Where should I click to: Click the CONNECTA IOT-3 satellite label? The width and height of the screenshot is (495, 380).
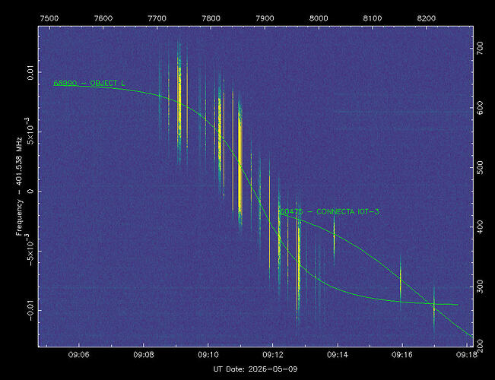pyautogui.click(x=329, y=212)
